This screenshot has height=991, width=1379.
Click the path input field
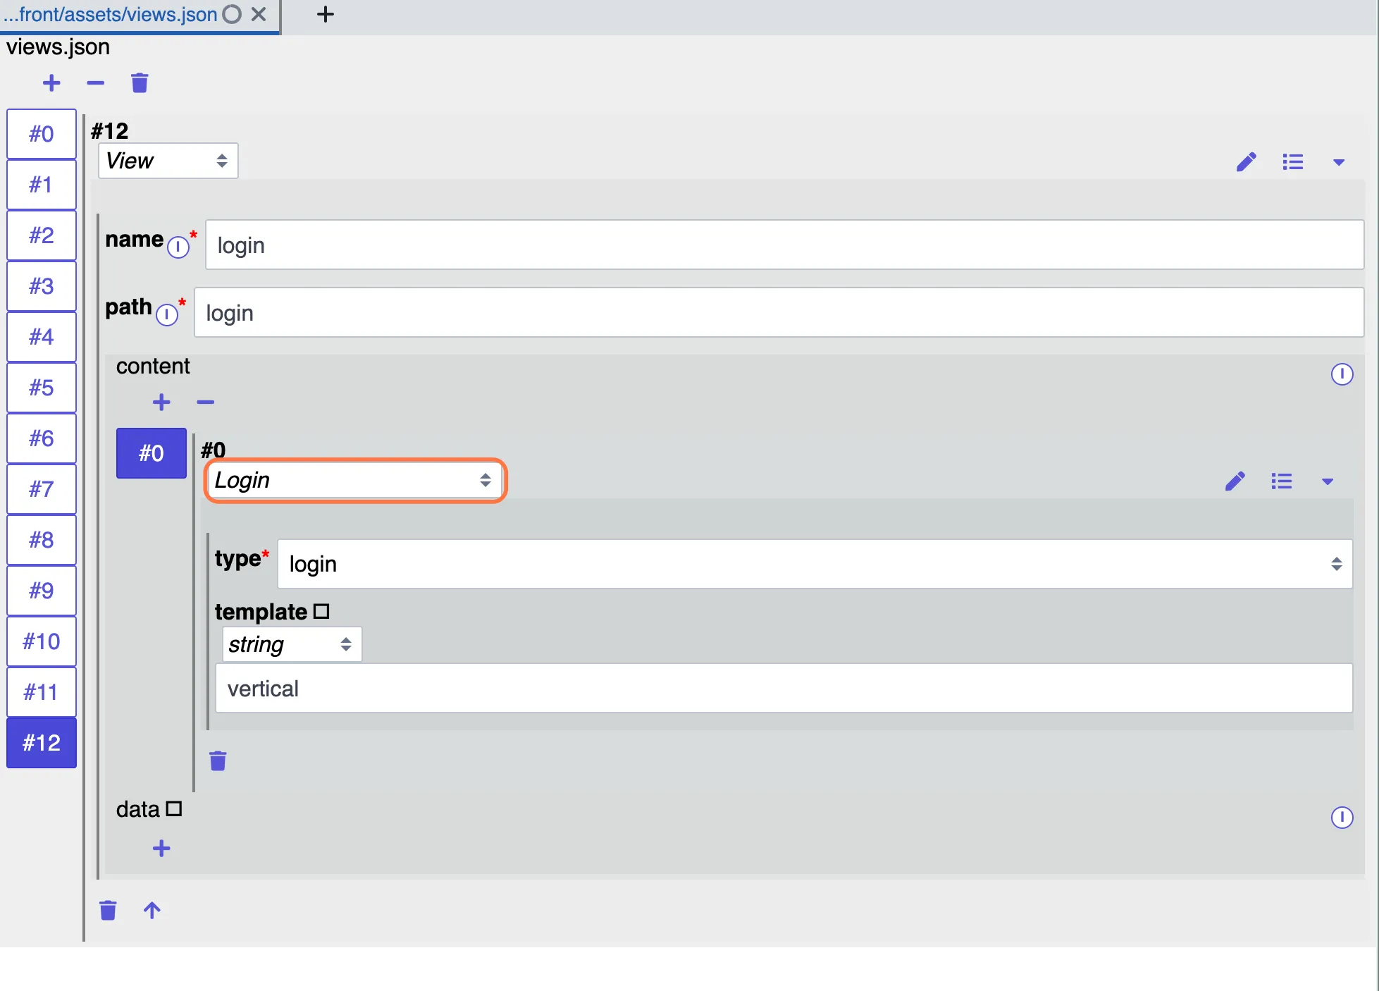(779, 313)
